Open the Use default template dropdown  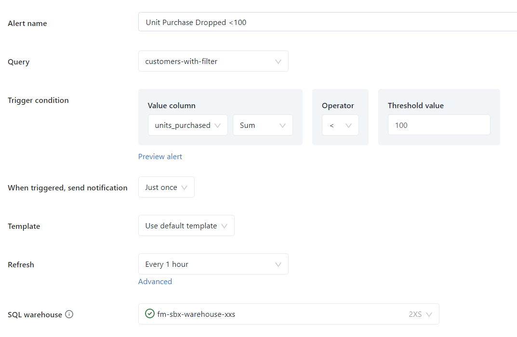[x=186, y=226]
